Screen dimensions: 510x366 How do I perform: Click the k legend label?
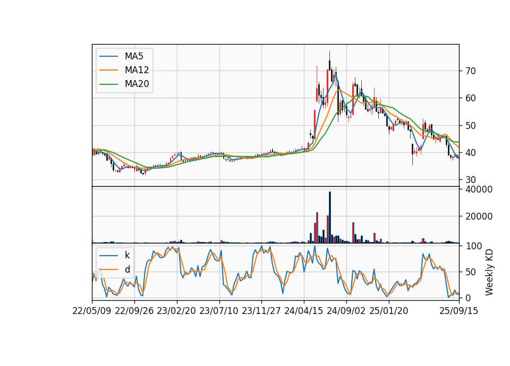tap(127, 255)
